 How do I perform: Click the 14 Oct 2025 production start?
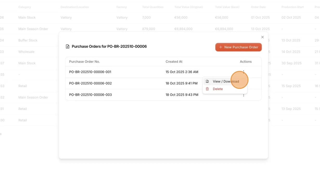(291, 52)
